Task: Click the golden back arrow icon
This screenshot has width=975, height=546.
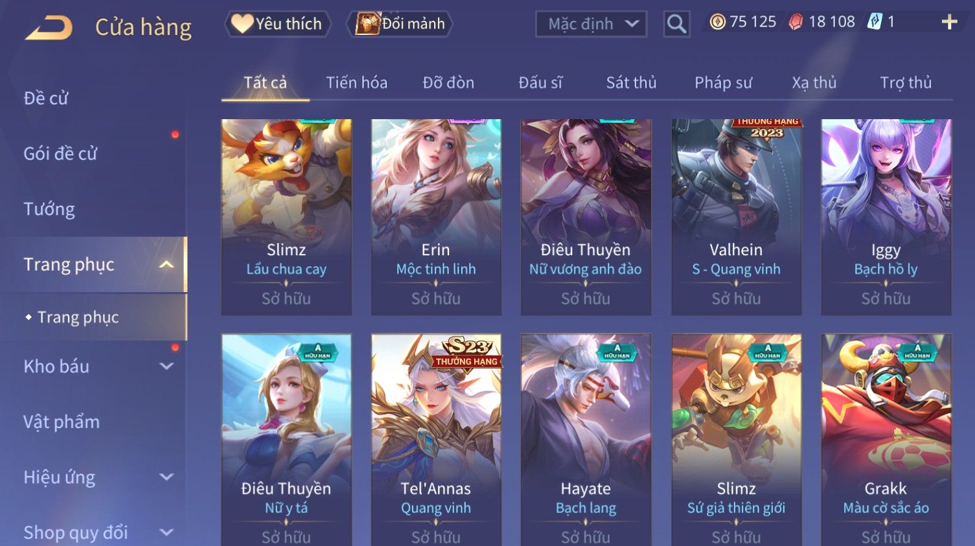Action: point(49,27)
